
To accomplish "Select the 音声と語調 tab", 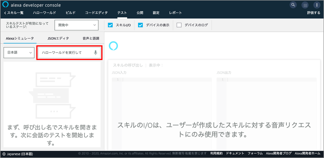I will (91, 38).
